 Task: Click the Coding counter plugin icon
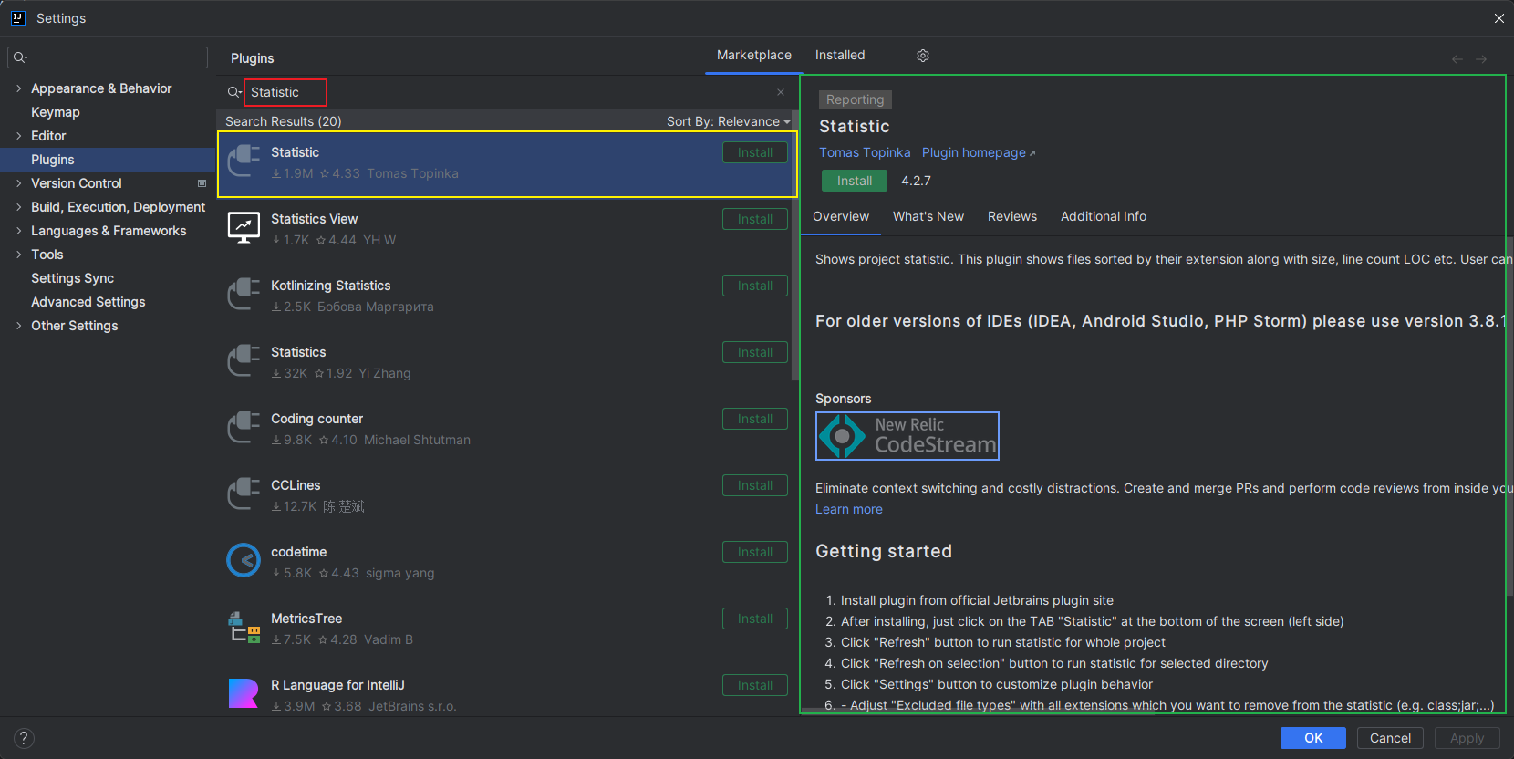244,429
